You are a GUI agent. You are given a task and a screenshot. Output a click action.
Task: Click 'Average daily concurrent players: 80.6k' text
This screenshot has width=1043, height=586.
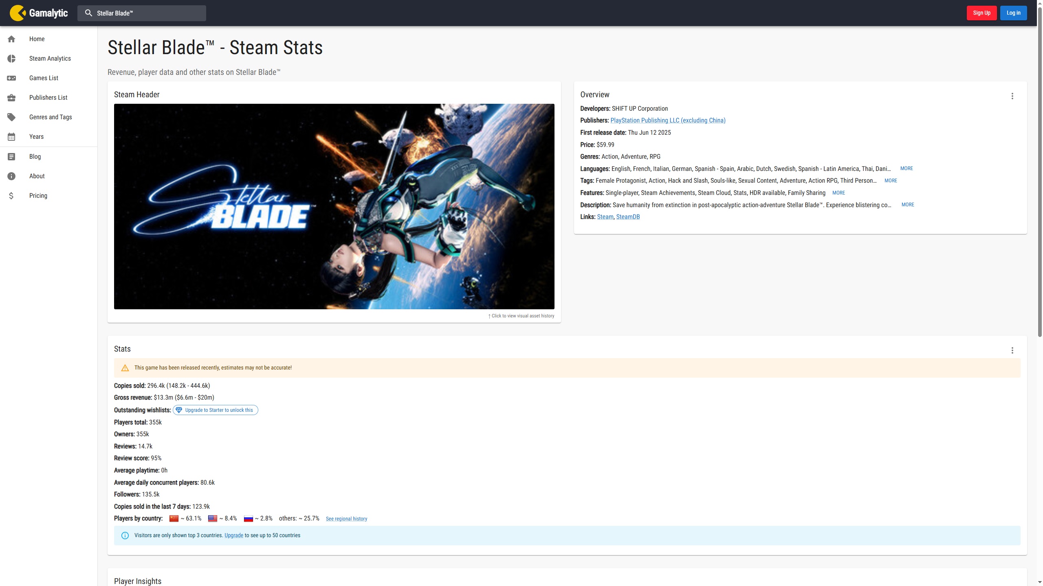tap(164, 483)
